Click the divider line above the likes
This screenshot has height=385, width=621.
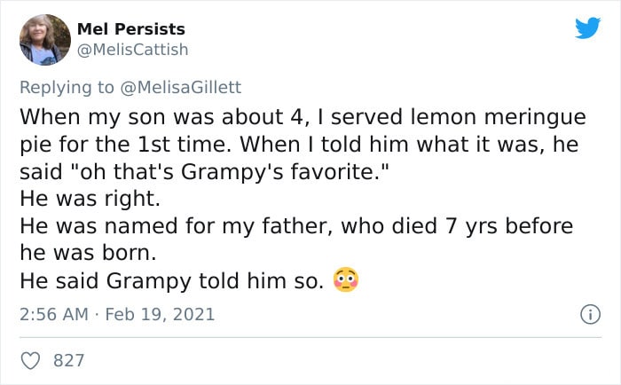click(x=310, y=337)
